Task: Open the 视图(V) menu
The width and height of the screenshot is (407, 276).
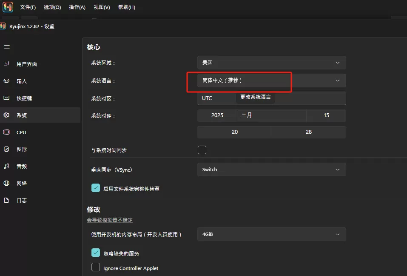Action: pos(102,7)
